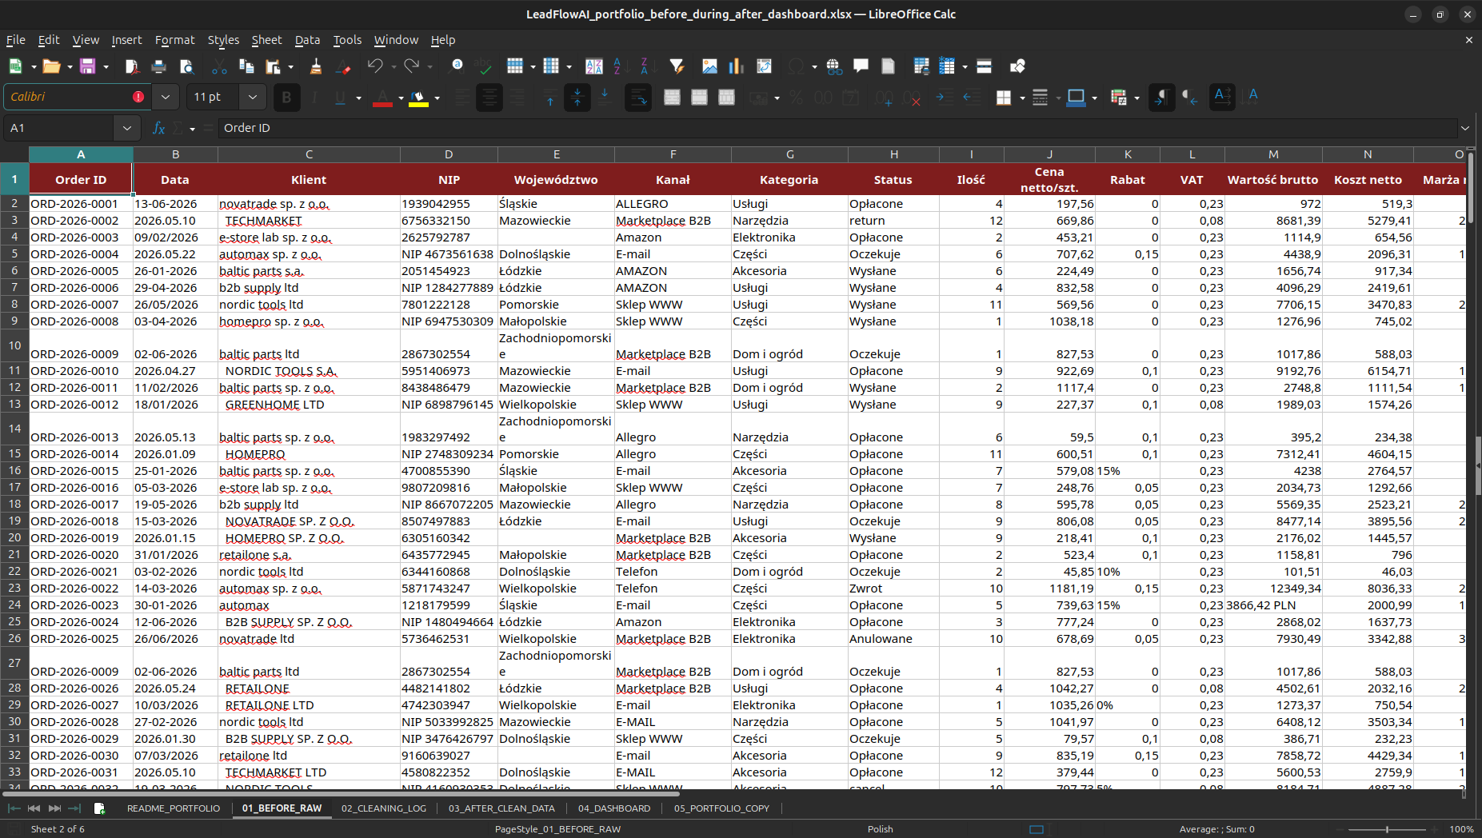Open the Function Wizard fx icon
Viewport: 1482px width, 838px height.
[x=158, y=128]
